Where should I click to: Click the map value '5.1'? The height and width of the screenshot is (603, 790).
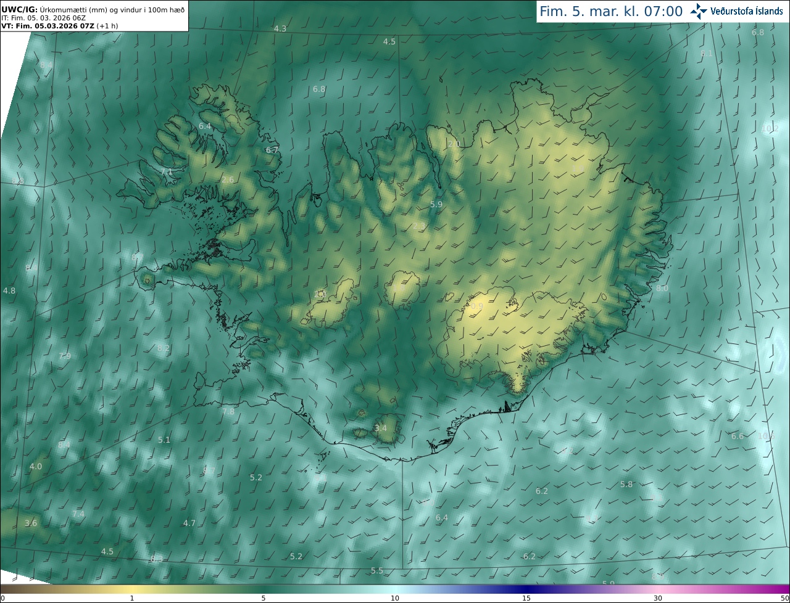[164, 440]
